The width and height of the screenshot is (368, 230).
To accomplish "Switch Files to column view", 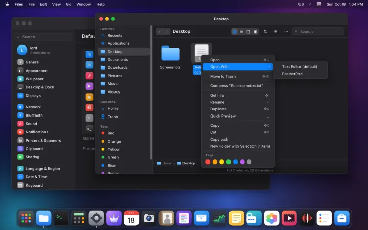I will 248,32.
